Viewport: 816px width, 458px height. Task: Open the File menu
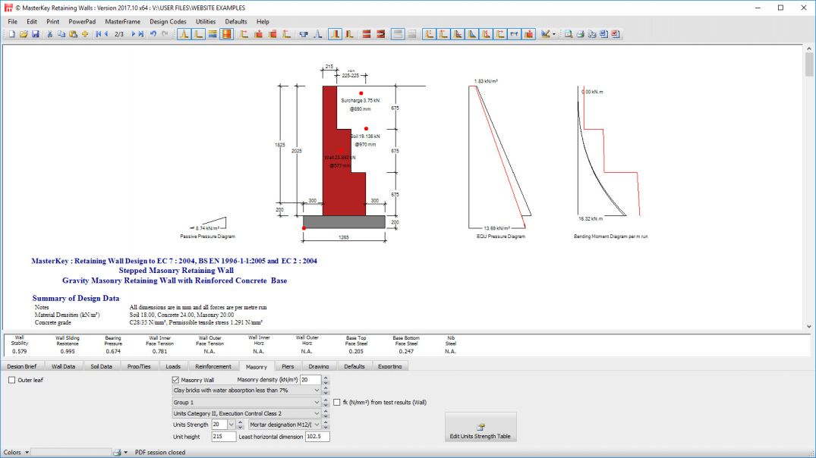click(x=12, y=22)
